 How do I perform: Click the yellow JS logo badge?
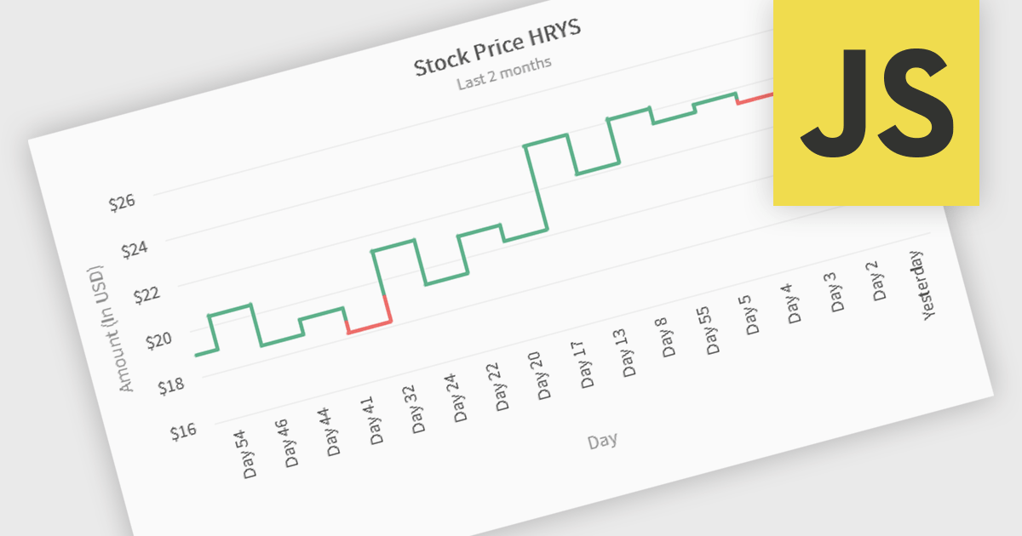click(876, 102)
